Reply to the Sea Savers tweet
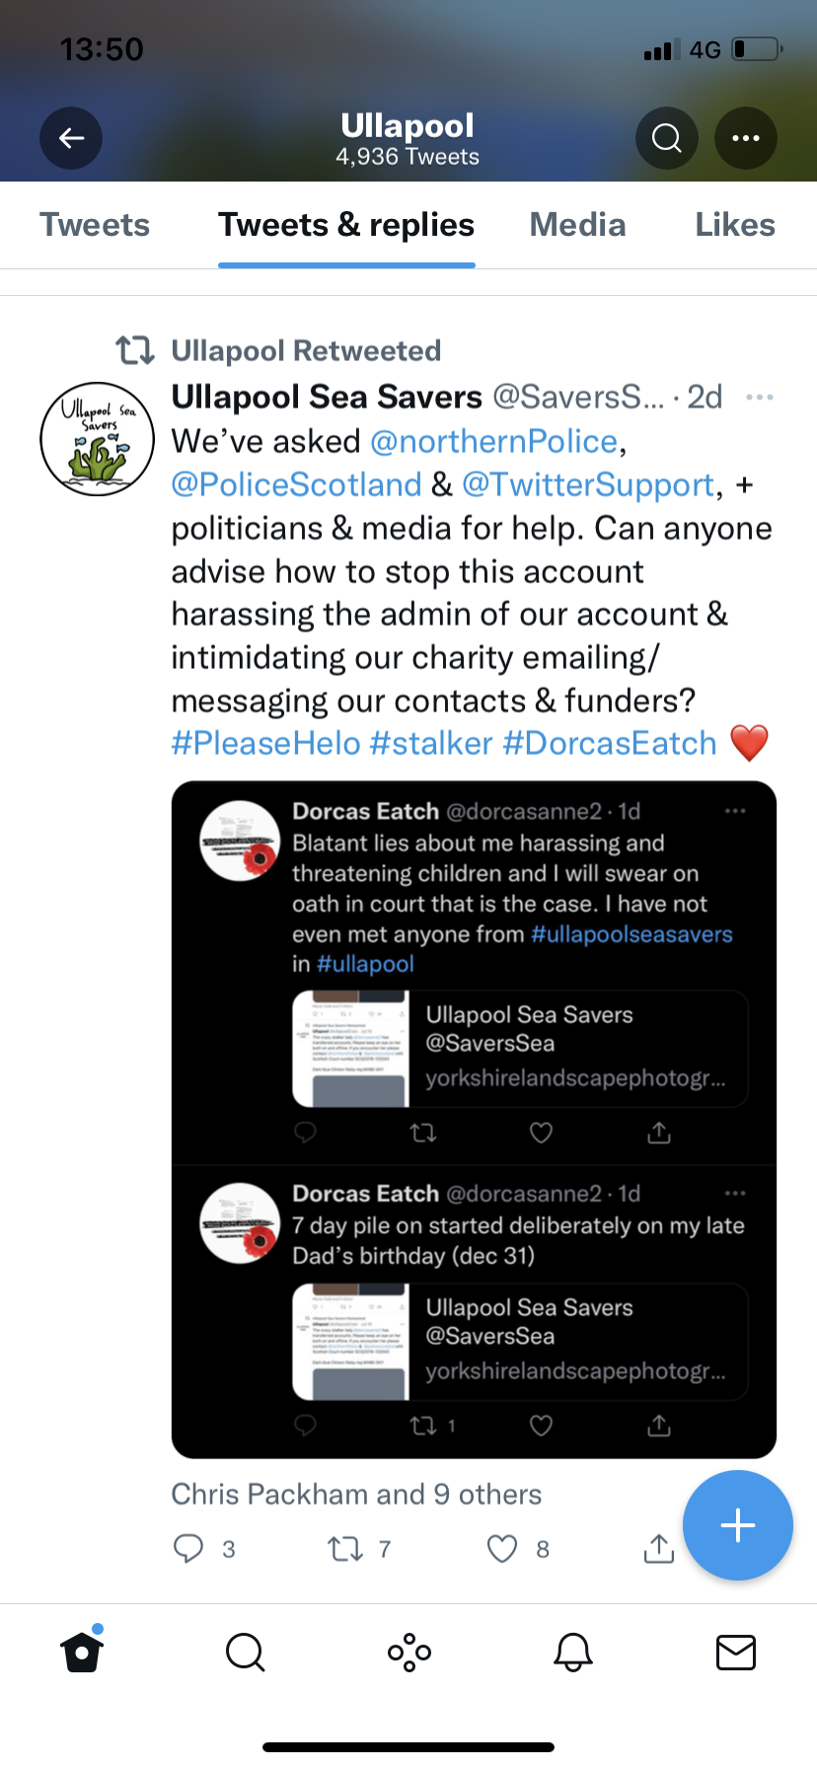817x1768 pixels. pos(188,1548)
